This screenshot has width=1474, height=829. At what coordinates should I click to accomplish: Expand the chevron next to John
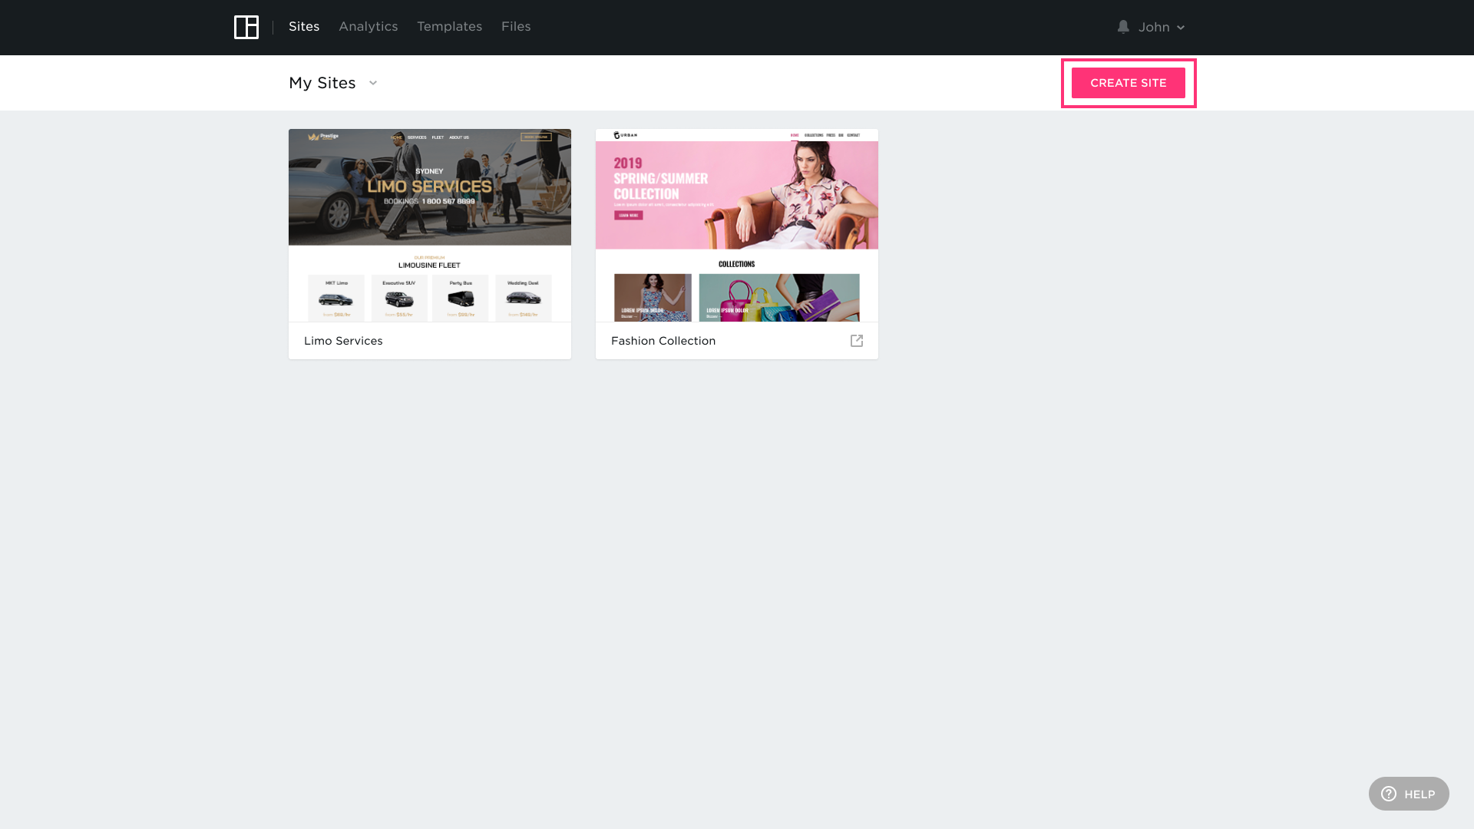pos(1181,28)
